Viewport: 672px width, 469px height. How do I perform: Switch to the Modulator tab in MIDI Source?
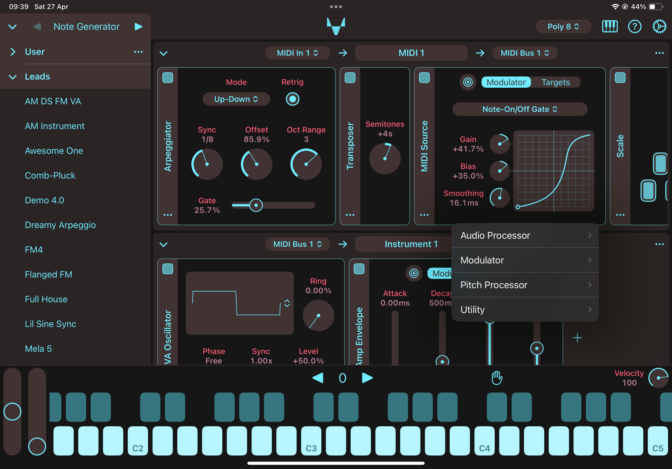coord(506,82)
